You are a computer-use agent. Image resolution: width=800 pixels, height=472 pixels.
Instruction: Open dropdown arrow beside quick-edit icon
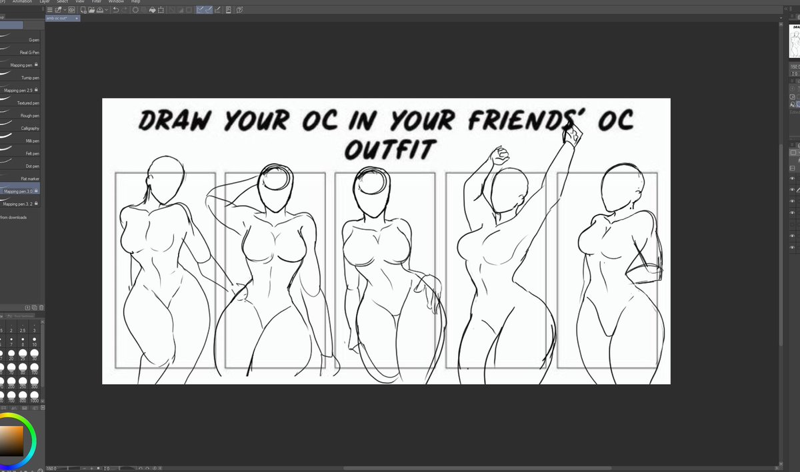(65, 10)
